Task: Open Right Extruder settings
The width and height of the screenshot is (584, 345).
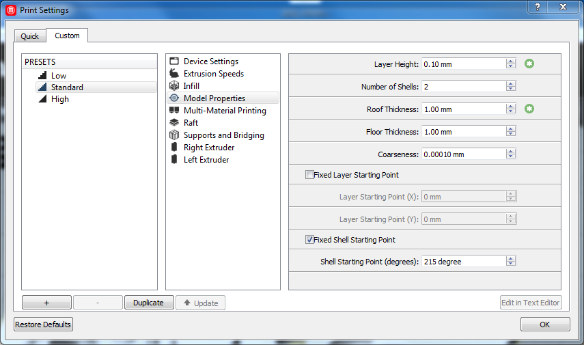Action: 223,147
